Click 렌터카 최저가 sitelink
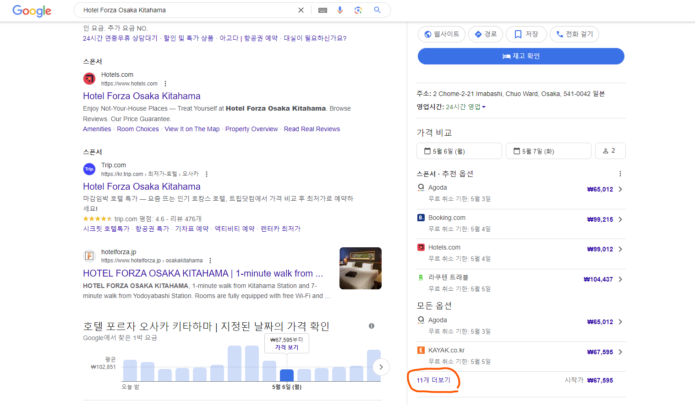The image size is (695, 405). coord(280,229)
